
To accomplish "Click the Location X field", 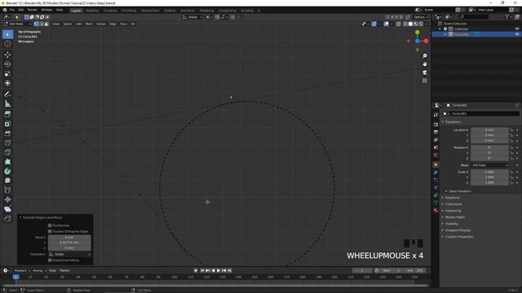I will tap(489, 130).
